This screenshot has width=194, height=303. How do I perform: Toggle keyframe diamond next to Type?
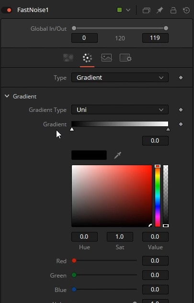(x=181, y=77)
